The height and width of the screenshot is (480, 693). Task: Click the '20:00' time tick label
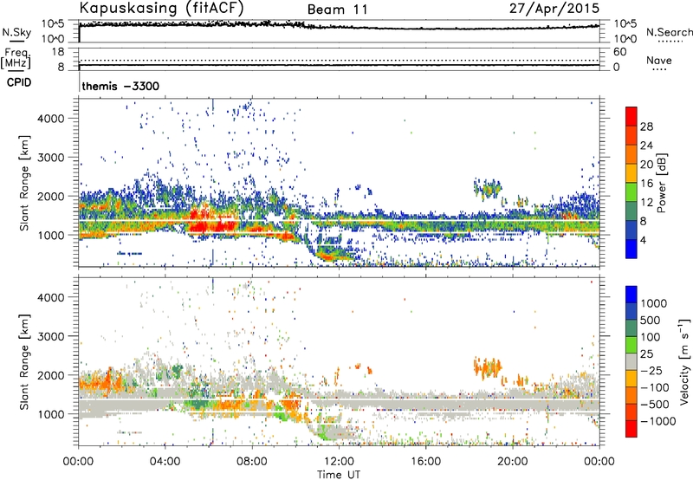pyautogui.click(x=512, y=461)
